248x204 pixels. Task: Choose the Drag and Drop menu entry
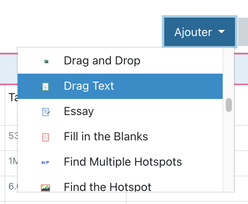(x=102, y=61)
